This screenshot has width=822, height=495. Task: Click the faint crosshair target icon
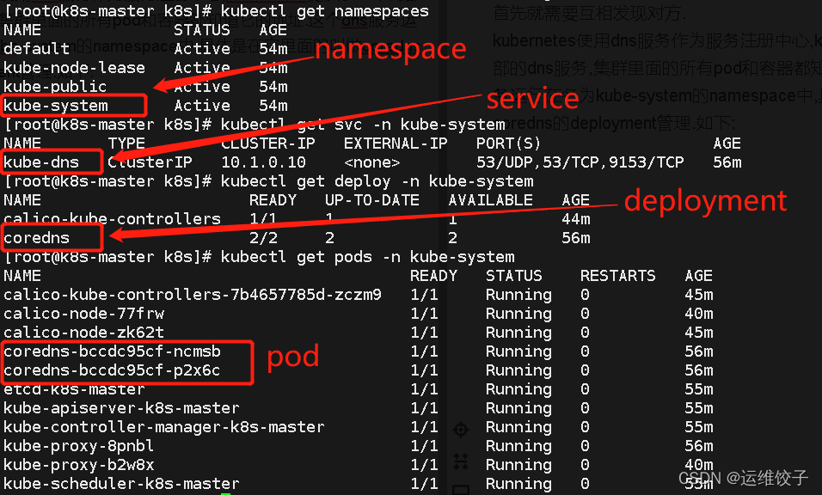pos(461,430)
